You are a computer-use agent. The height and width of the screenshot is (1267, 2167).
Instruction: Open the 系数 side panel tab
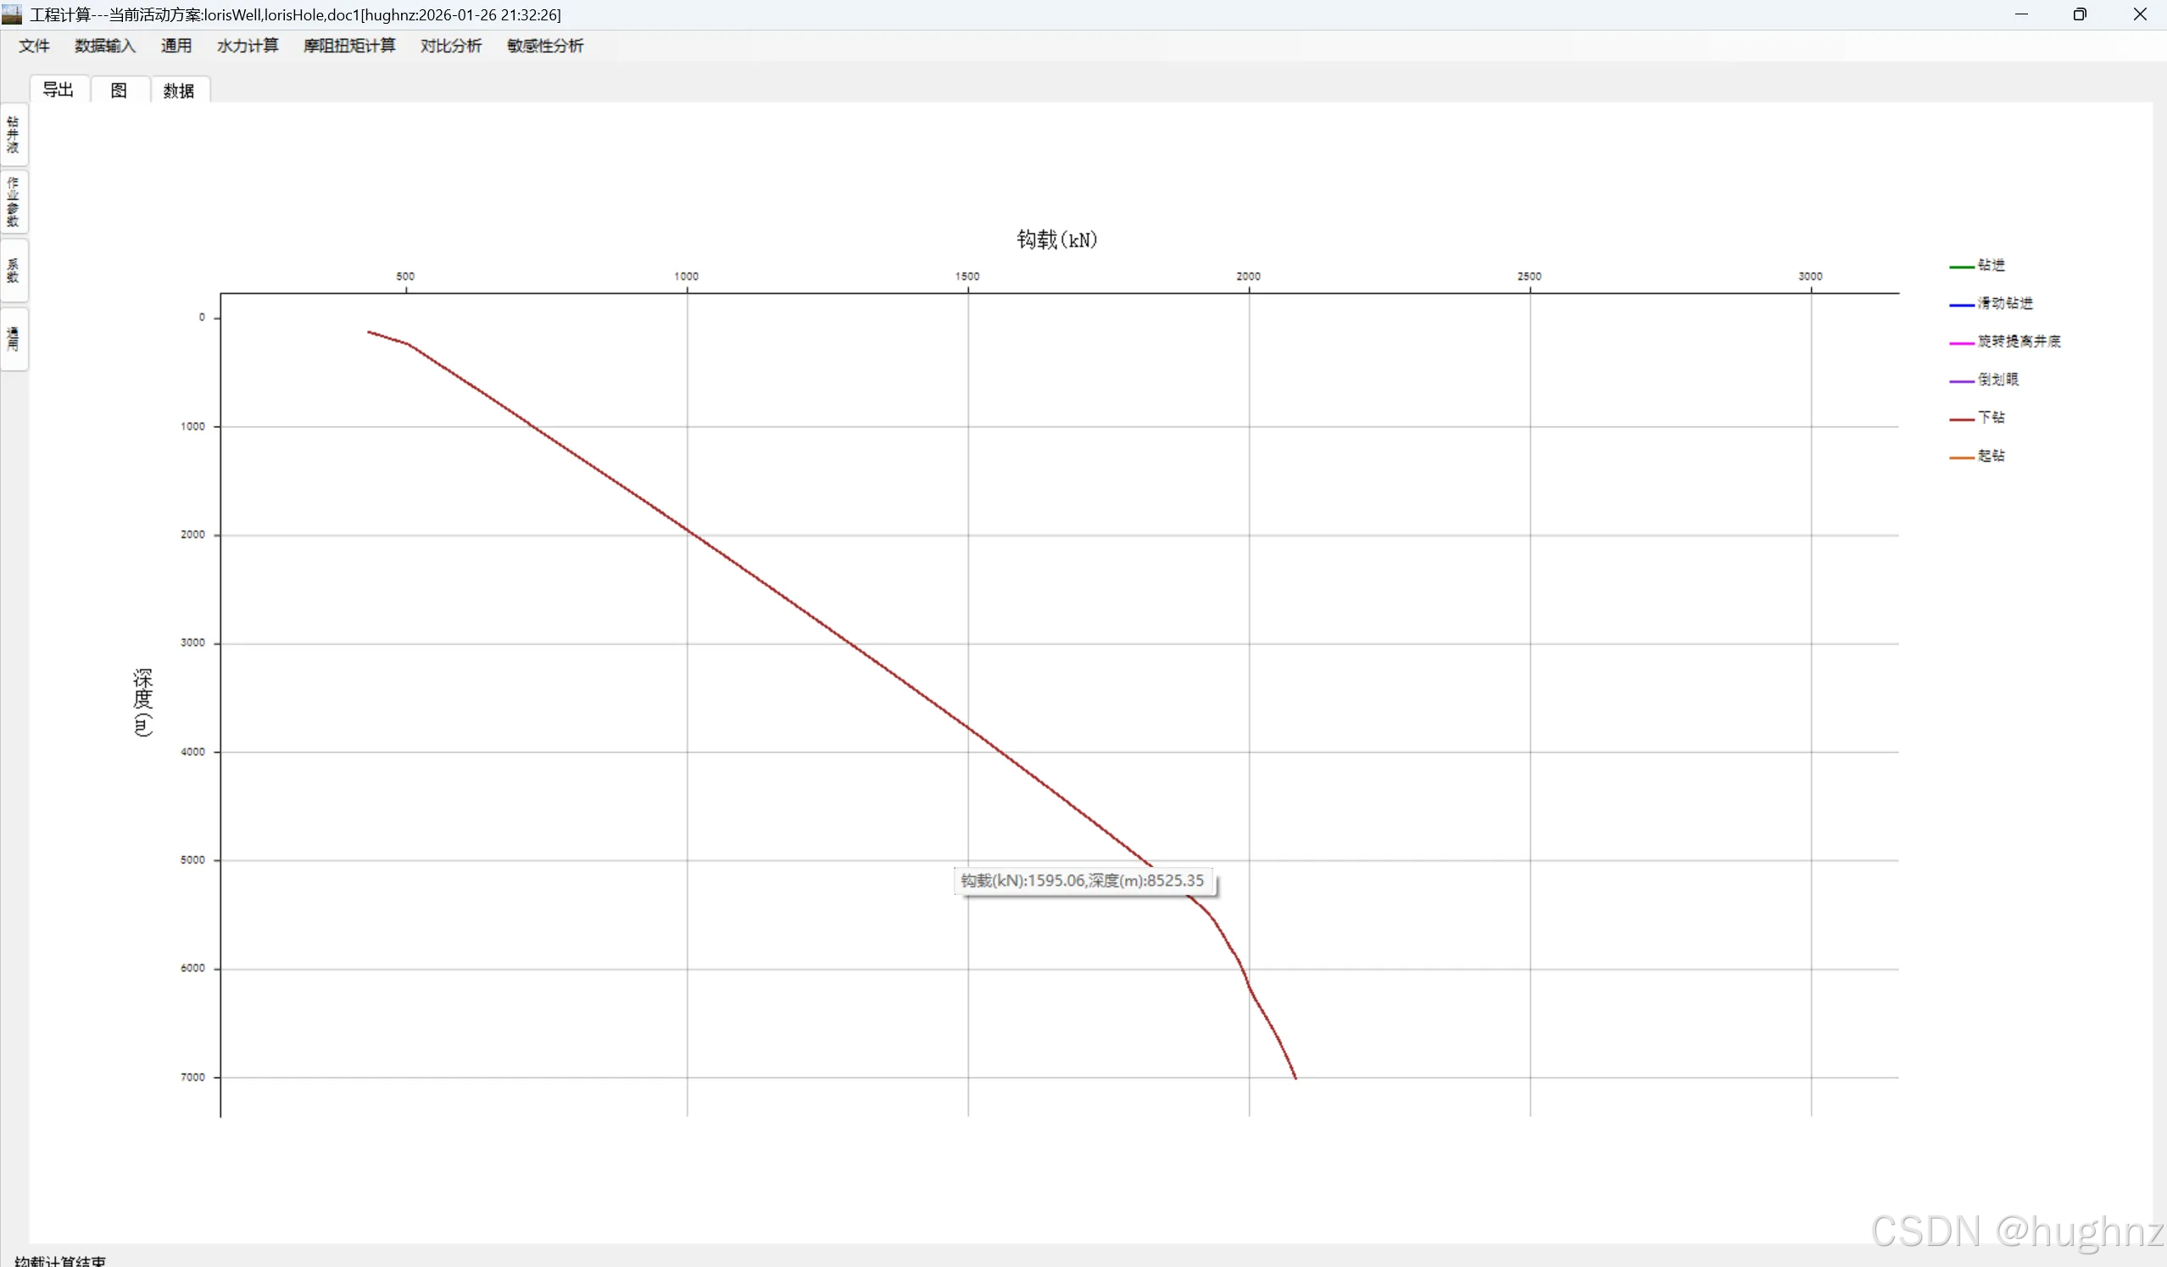pyautogui.click(x=13, y=270)
